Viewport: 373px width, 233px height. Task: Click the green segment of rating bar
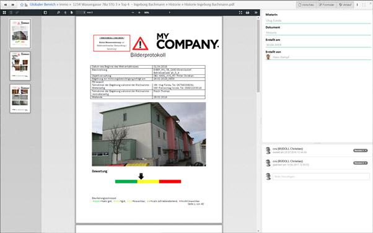[x=126, y=182]
